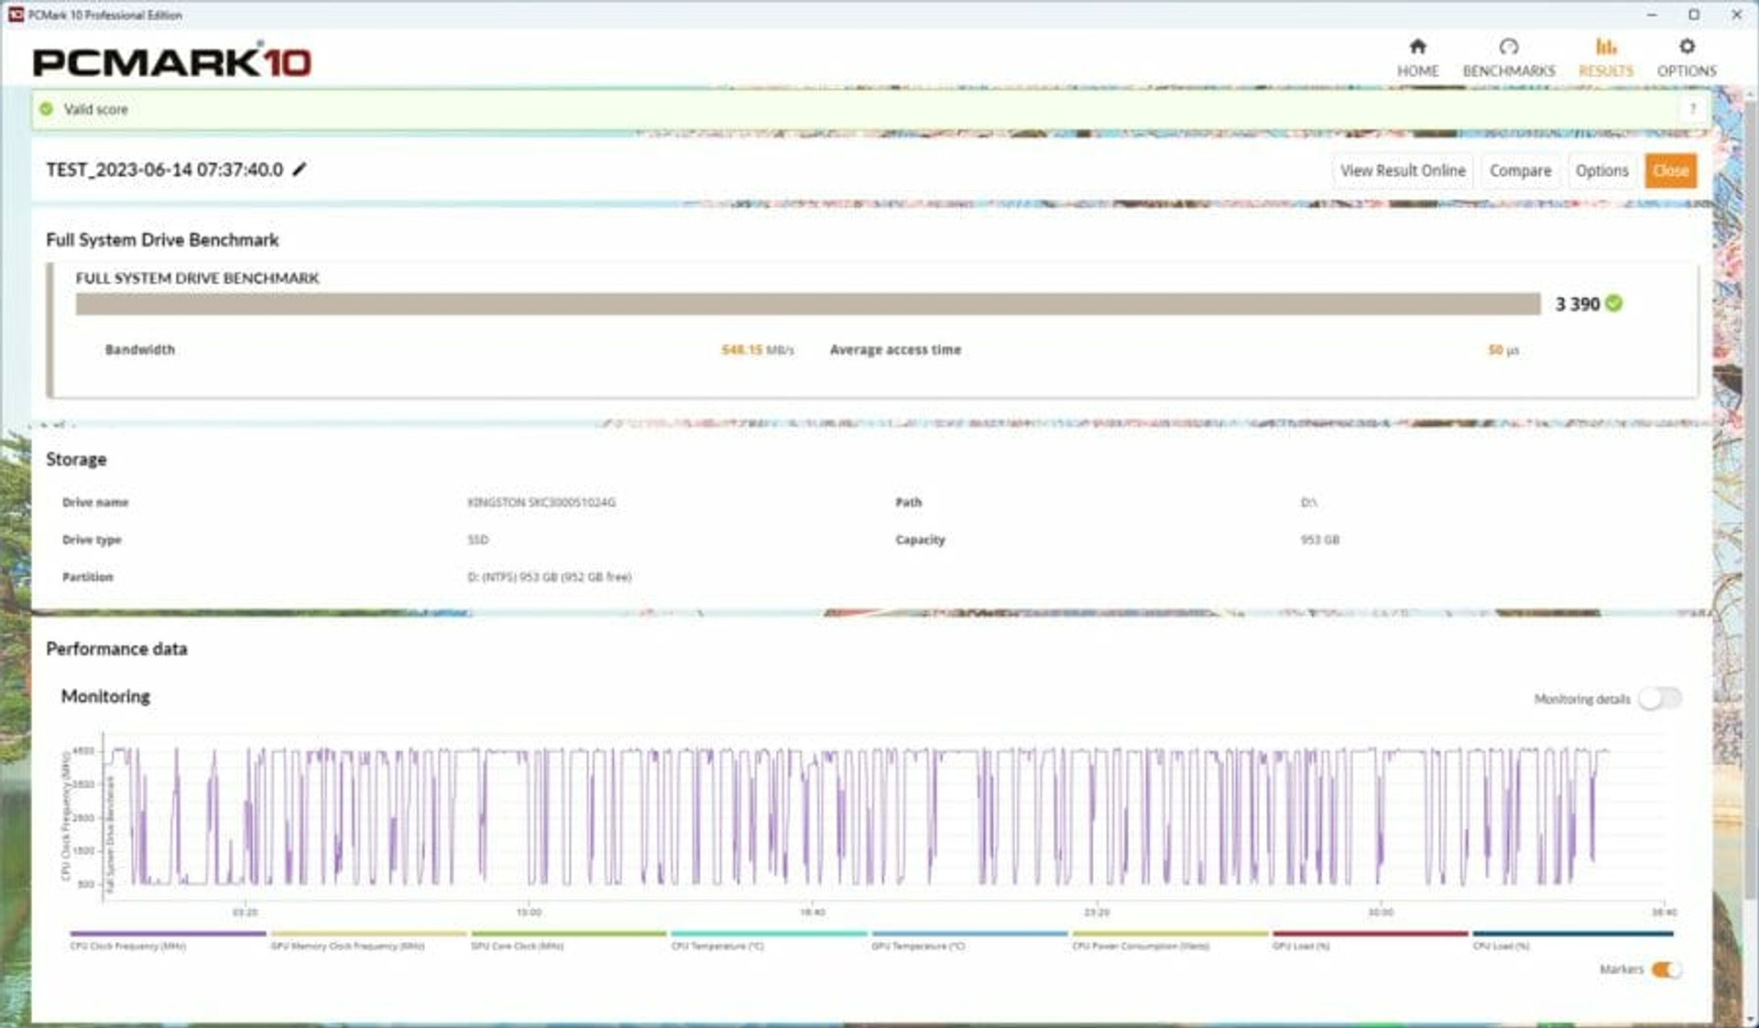This screenshot has width=1759, height=1028.
Task: Click the FULL SYSTEM DRIVE BENCHMARK label
Action: [197, 278]
